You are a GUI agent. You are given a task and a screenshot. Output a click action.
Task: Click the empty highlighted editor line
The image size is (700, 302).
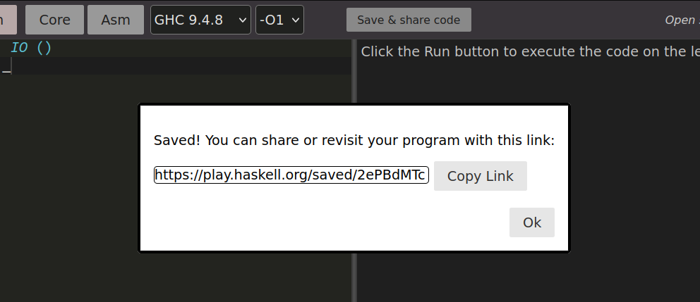(x=176, y=66)
